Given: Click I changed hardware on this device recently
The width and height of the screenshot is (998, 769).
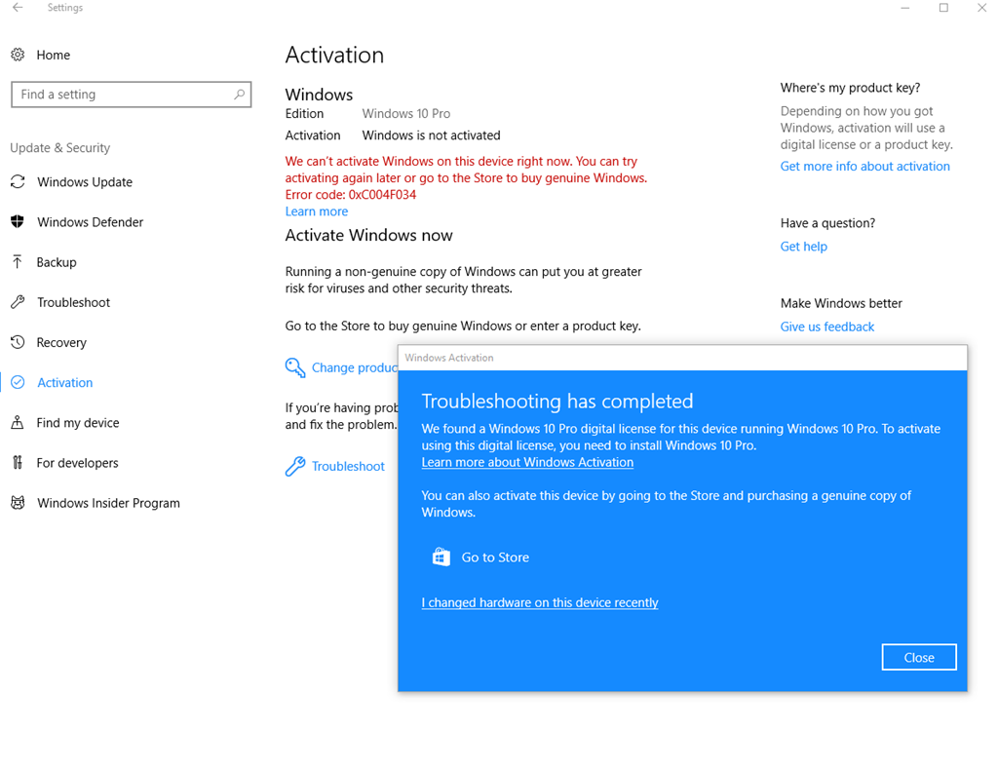Looking at the screenshot, I should (x=540, y=602).
